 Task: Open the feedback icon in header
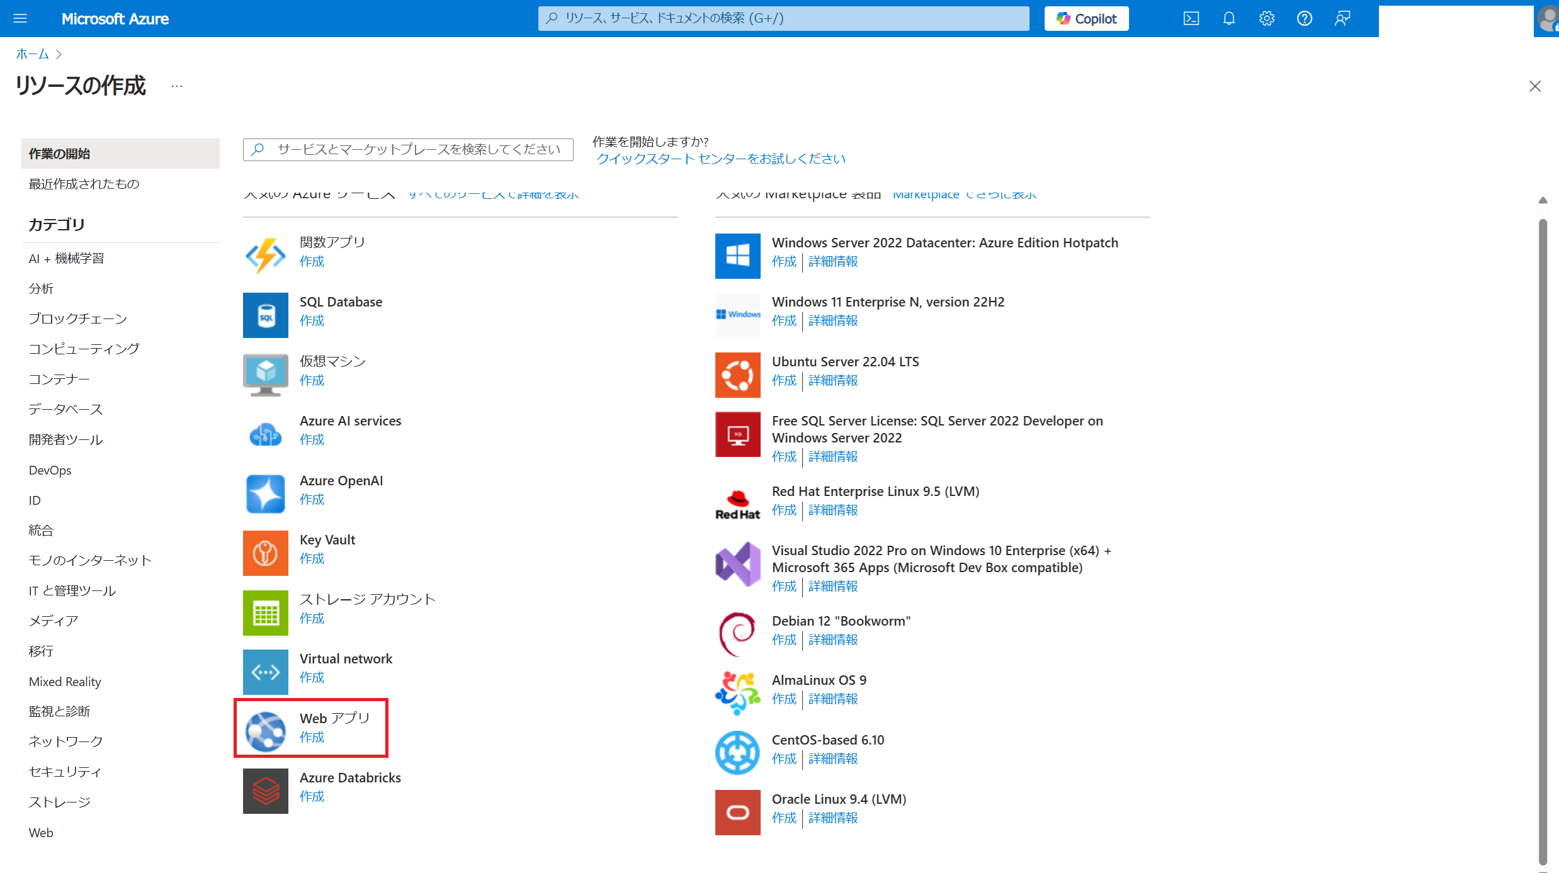point(1342,18)
